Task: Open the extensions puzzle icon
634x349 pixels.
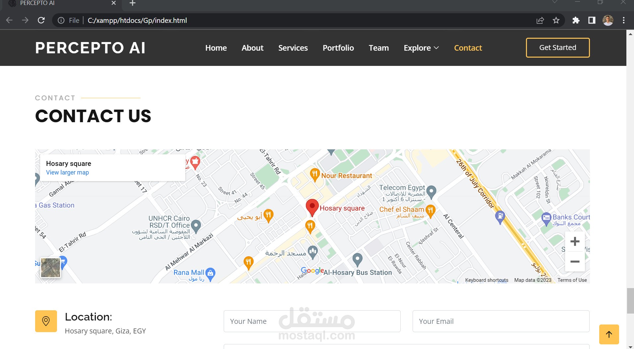Action: [576, 21]
